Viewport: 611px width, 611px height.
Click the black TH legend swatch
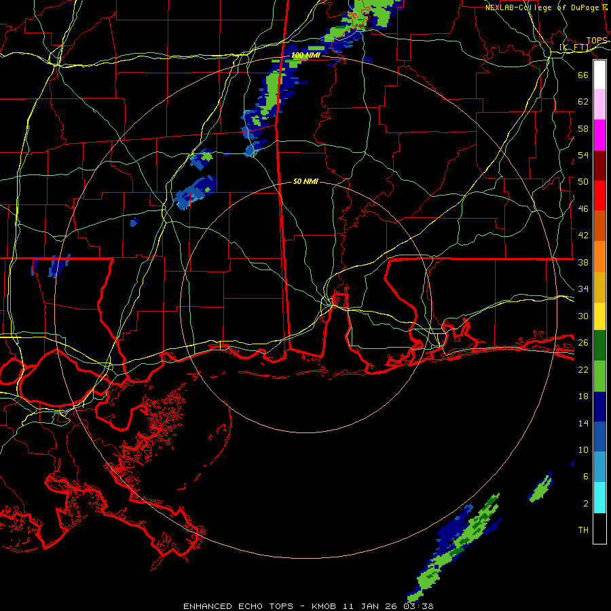coord(599,528)
